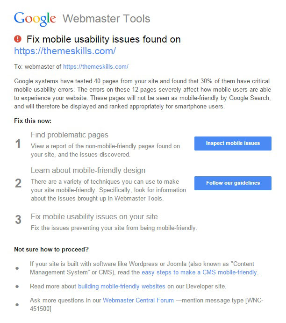Click Fix mobile usability issues on your site heading
This screenshot has width=286, height=323.
click(x=94, y=217)
